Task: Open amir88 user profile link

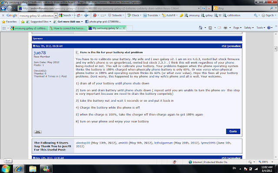Action: (123, 143)
